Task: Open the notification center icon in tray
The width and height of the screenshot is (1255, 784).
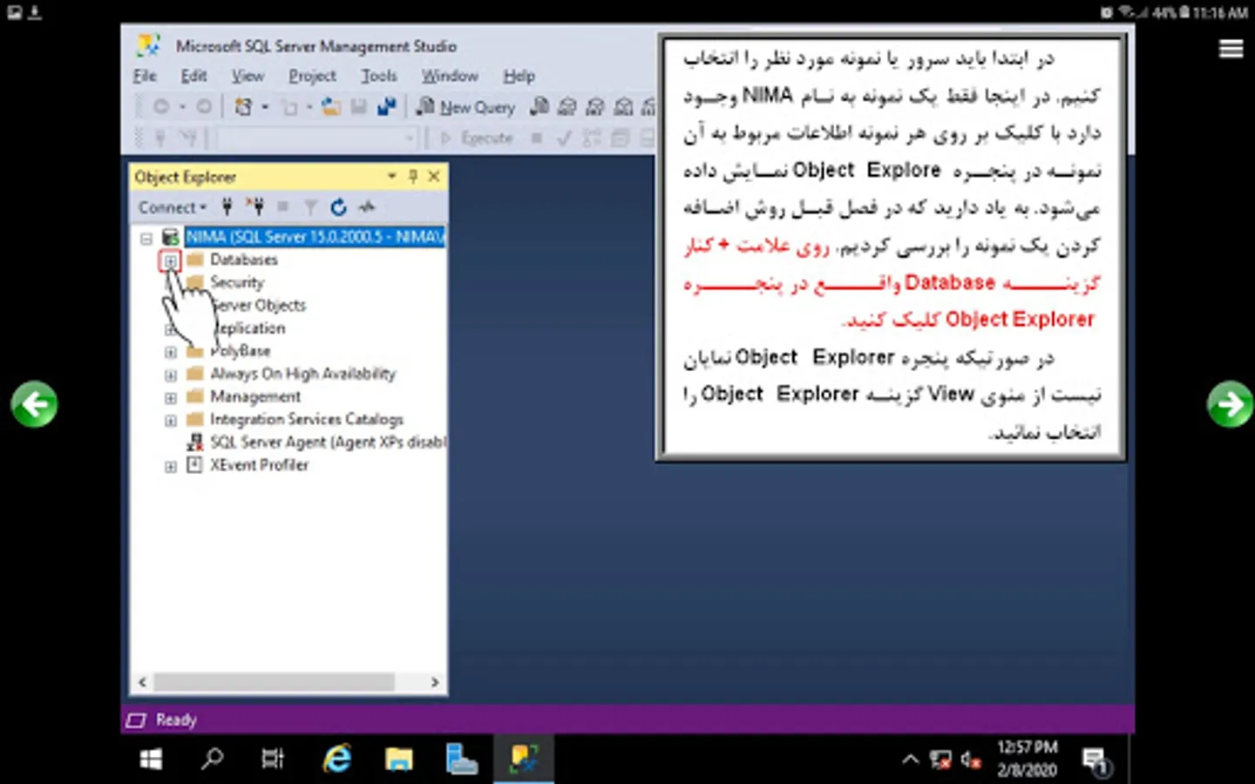Action: point(1096,760)
